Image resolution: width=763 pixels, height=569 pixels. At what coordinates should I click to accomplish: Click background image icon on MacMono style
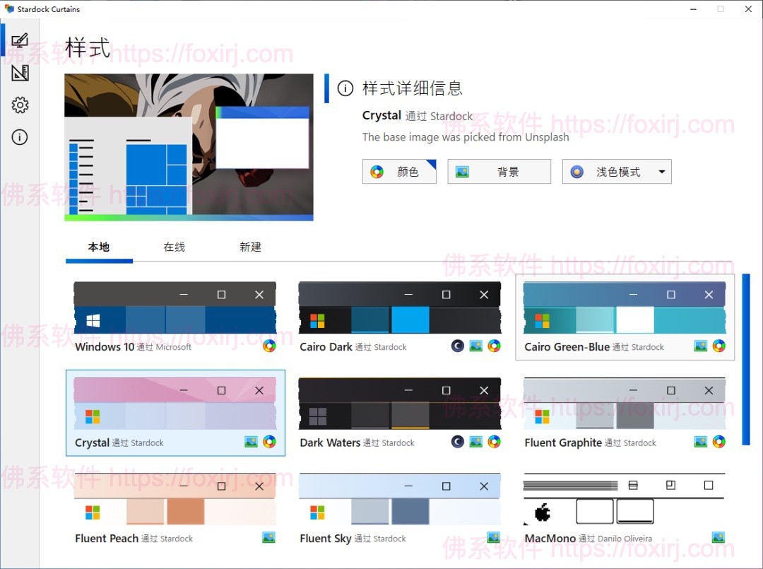point(718,537)
